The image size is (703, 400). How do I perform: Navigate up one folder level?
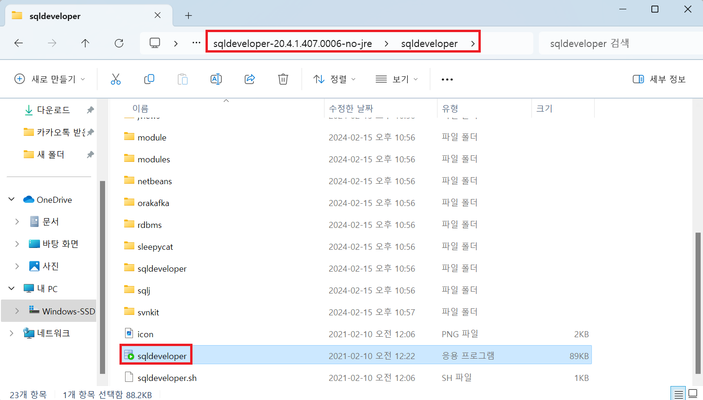(x=85, y=43)
